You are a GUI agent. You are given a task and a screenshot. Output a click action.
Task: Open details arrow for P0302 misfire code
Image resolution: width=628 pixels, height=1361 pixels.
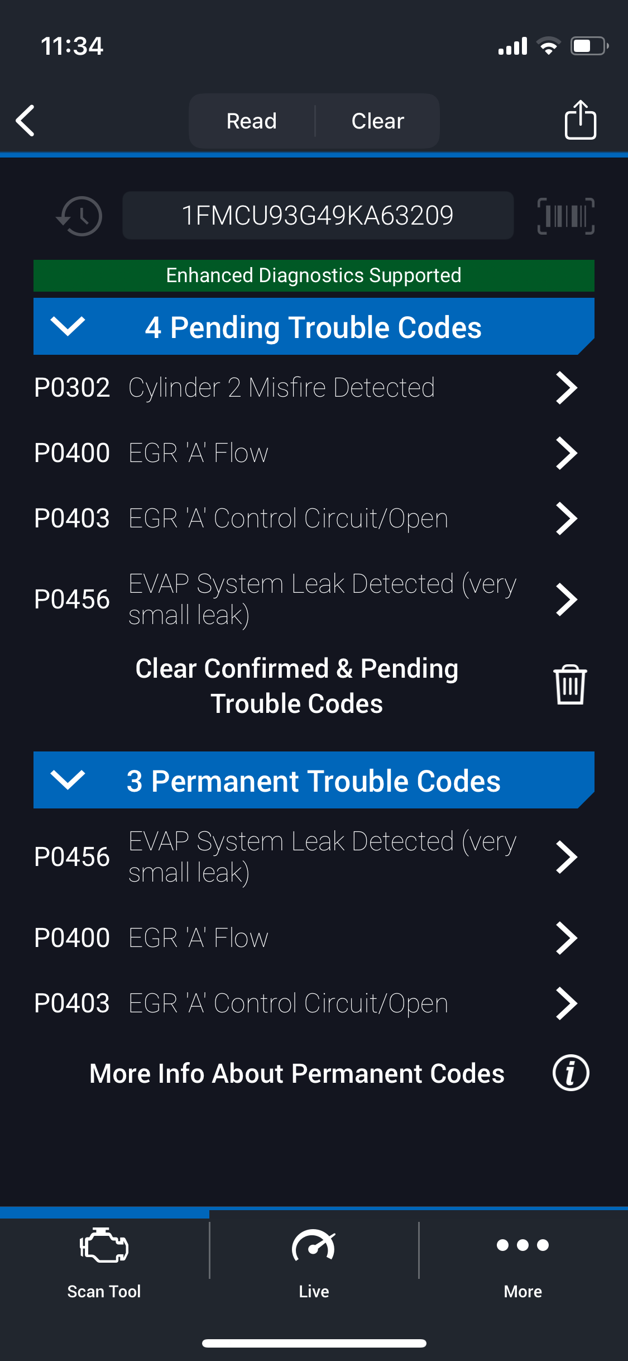(x=566, y=388)
